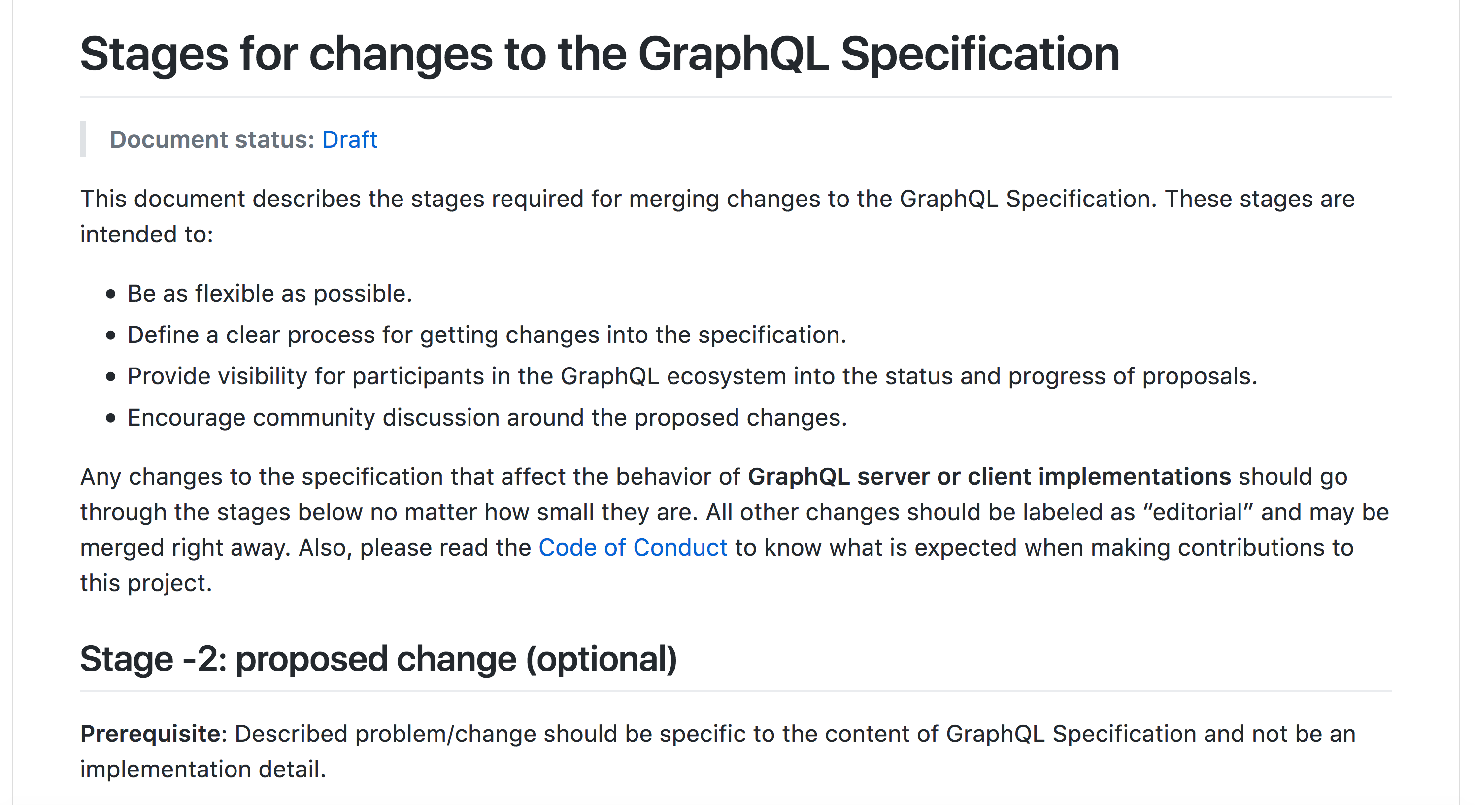Open the Draft status link
1475x805 pixels.
(x=349, y=140)
